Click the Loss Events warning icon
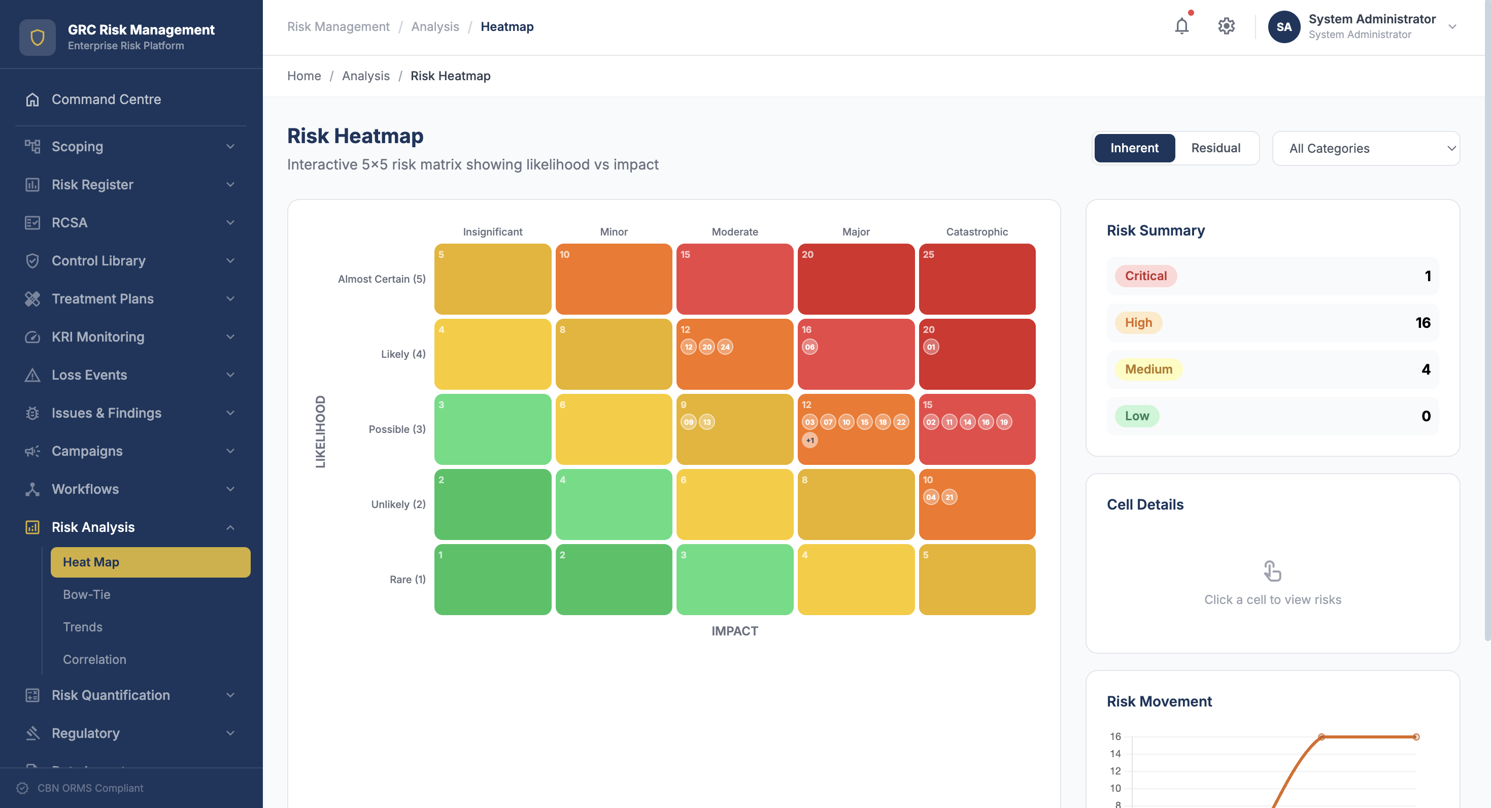Image resolution: width=1491 pixels, height=808 pixels. point(33,375)
